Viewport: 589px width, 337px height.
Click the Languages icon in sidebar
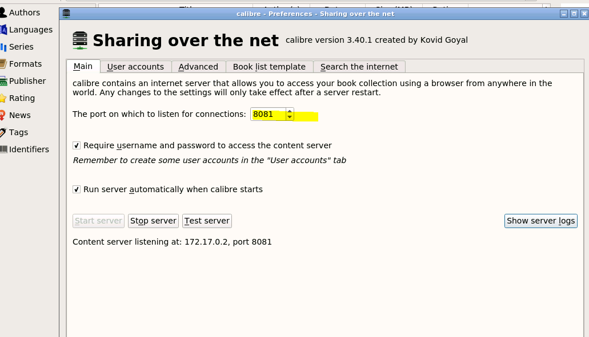point(3,30)
